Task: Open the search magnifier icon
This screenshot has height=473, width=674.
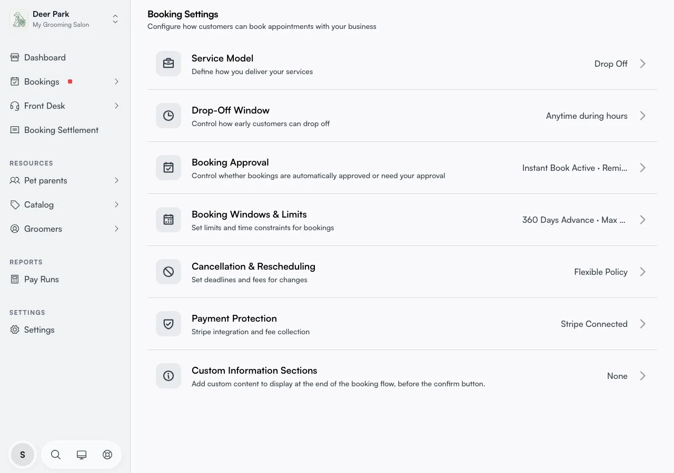Action: [56, 455]
